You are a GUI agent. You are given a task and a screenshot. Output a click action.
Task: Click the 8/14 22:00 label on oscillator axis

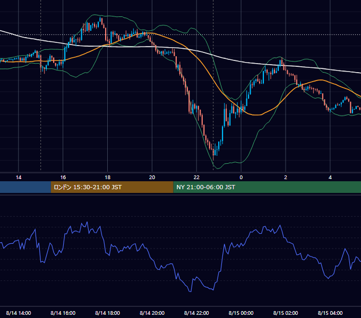pyautogui.click(x=196, y=313)
